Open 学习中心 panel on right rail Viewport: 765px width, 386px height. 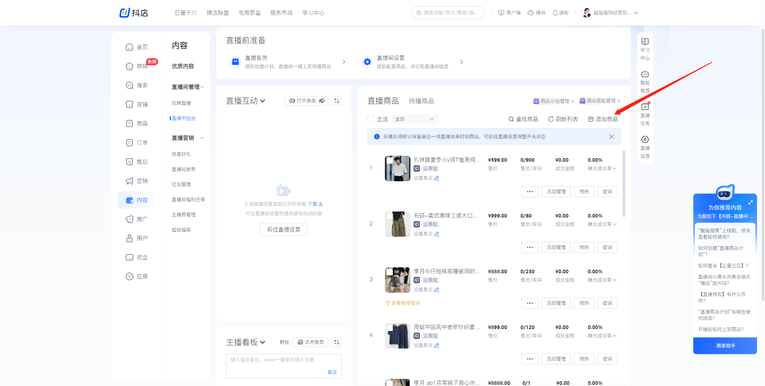[645, 49]
